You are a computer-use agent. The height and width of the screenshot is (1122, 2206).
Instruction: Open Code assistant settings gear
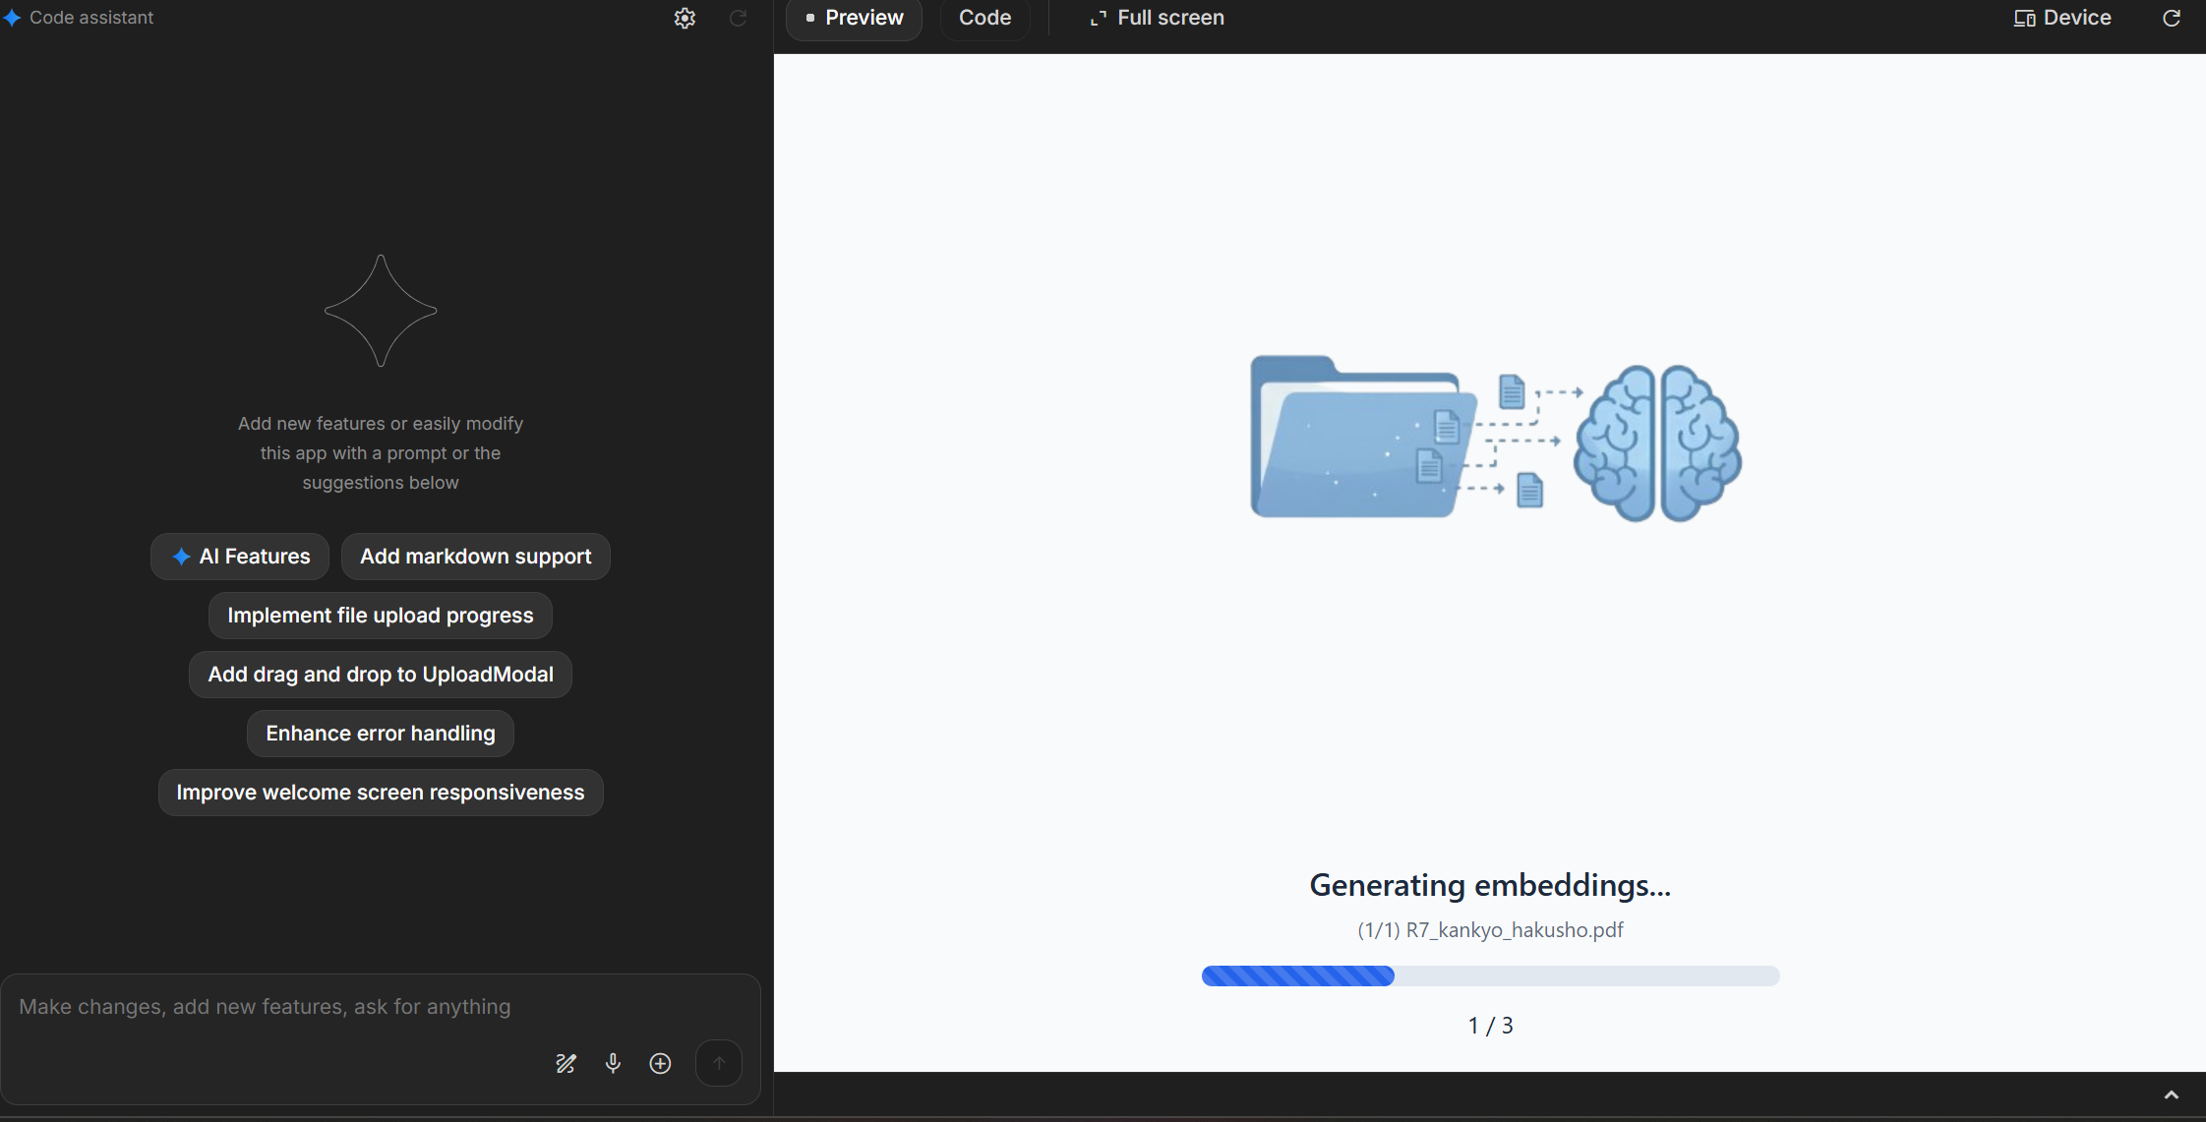pyautogui.click(x=685, y=18)
